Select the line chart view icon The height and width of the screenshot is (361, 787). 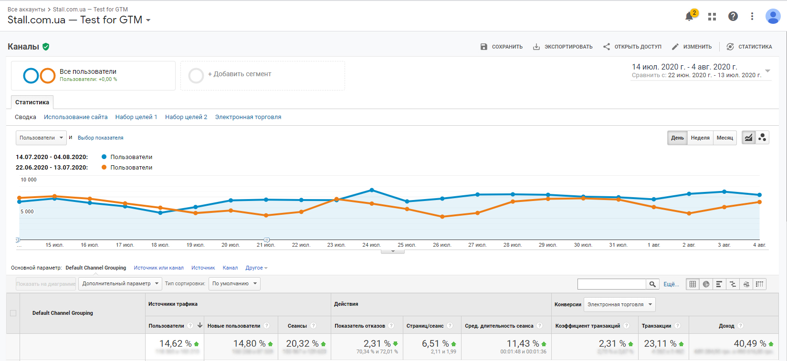749,138
